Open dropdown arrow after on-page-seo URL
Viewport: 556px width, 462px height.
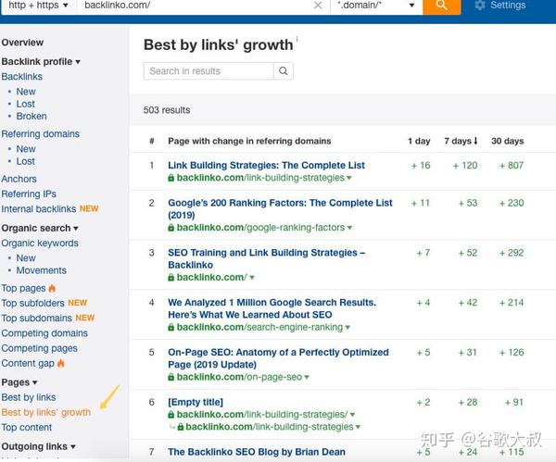pos(307,377)
